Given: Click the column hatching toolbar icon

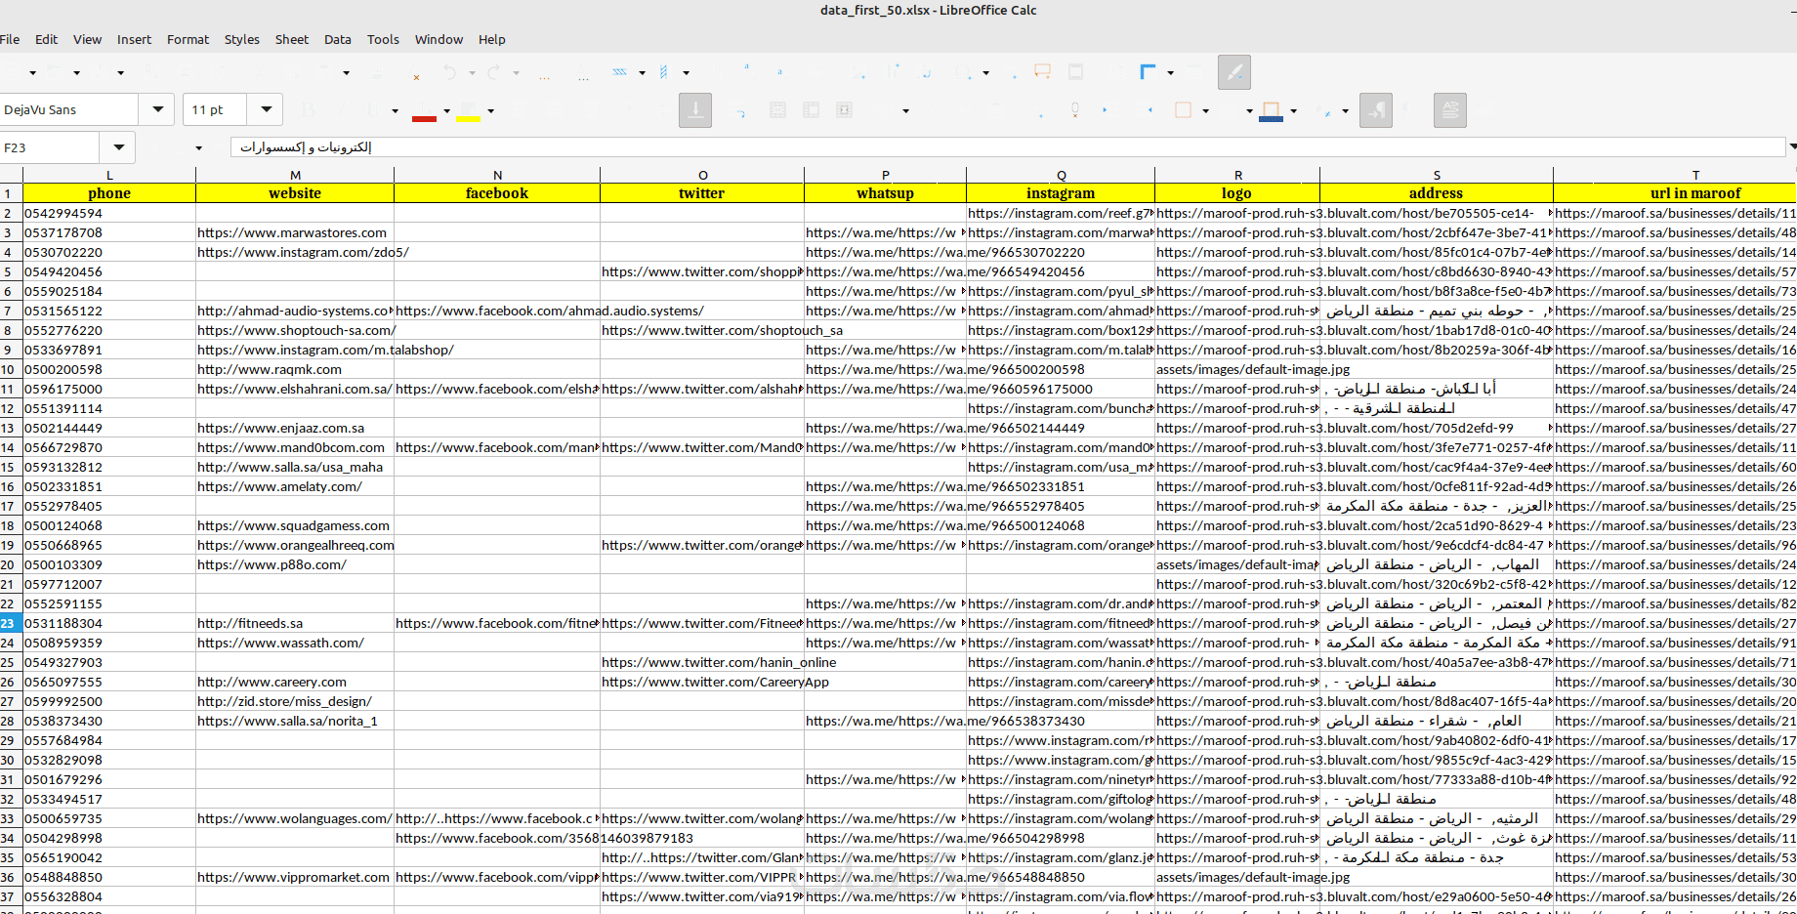Looking at the screenshot, I should [664, 72].
